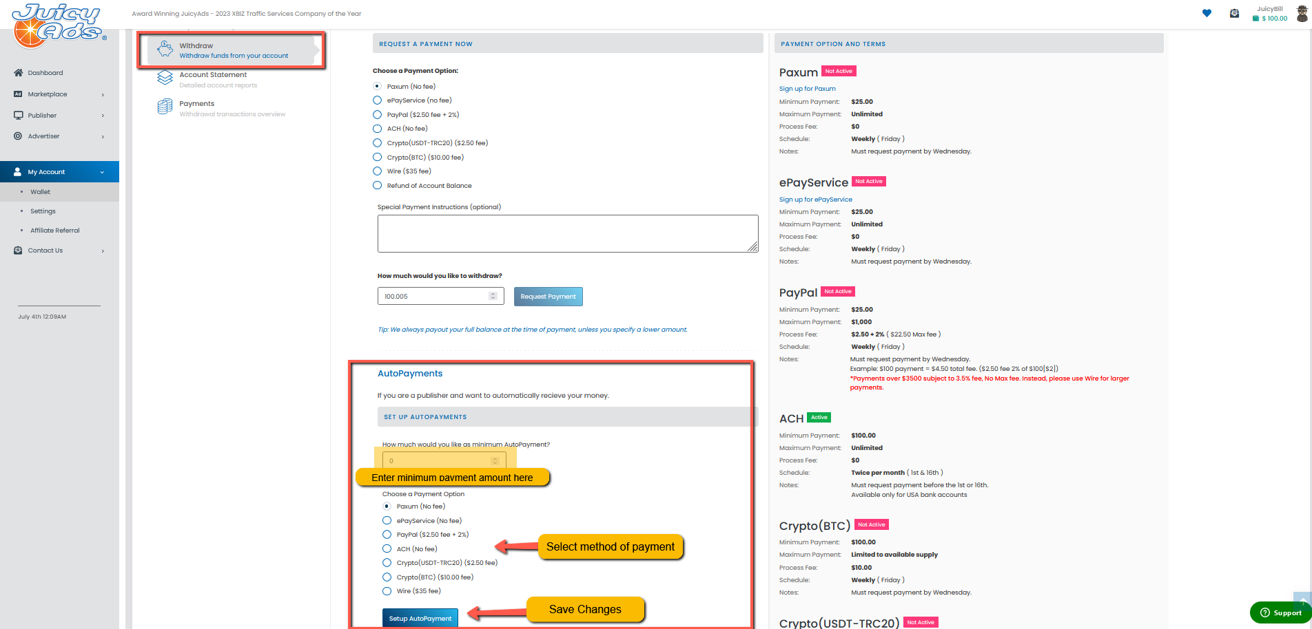Select ACH (No fee) payment option

(x=377, y=129)
